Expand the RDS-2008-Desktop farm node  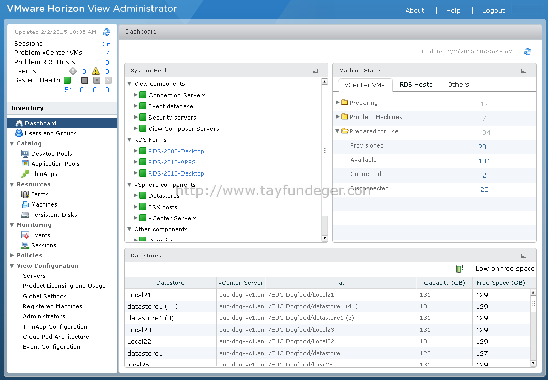pyautogui.click(x=136, y=151)
